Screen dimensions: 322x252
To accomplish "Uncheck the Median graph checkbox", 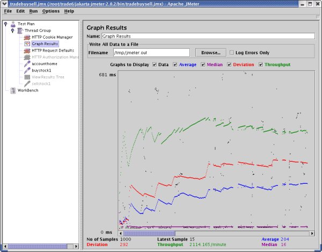I will [203, 65].
